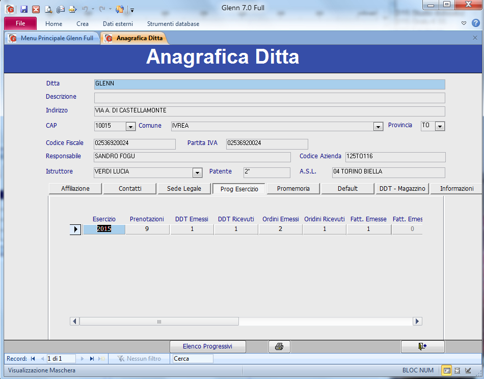The width and height of the screenshot is (484, 379).
Task: Open the Contatti tab button
Action: 130,189
